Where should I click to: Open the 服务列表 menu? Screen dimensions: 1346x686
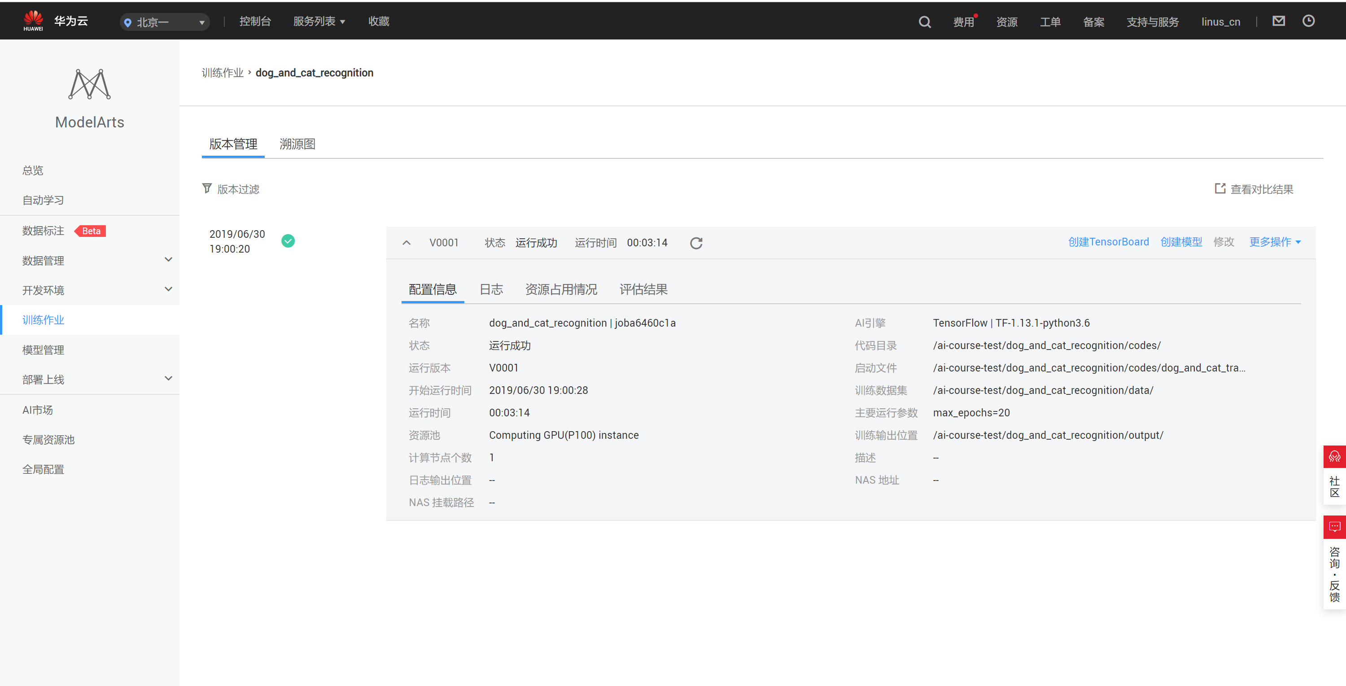[319, 22]
